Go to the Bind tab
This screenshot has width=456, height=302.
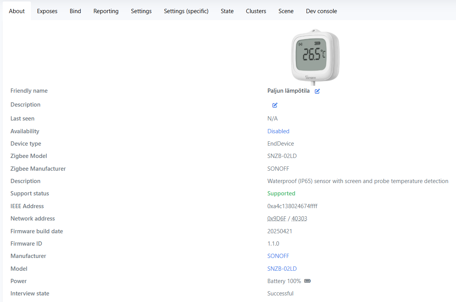tap(75, 11)
